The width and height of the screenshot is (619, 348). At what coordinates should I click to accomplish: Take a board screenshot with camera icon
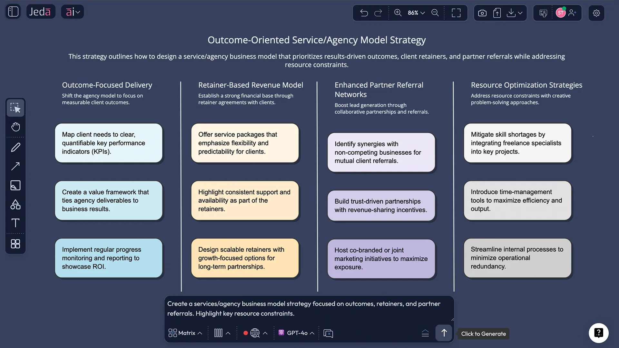[x=482, y=13]
